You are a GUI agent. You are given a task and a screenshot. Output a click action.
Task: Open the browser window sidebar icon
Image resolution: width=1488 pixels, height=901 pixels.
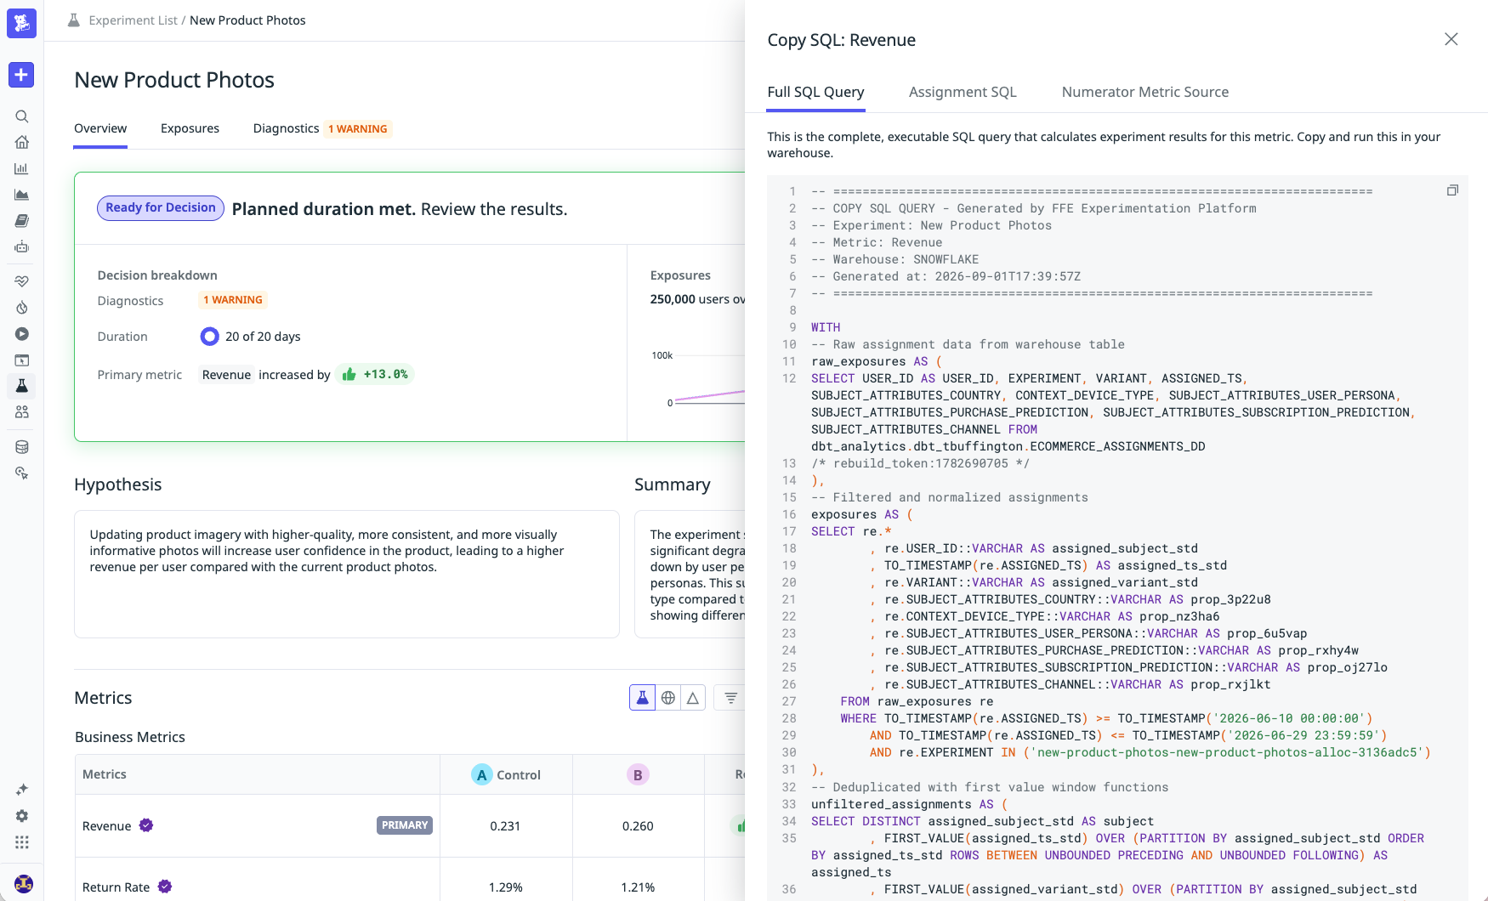[x=22, y=360]
